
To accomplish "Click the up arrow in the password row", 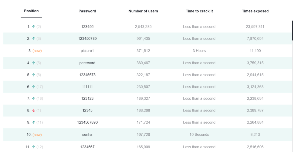I will coord(34,63).
